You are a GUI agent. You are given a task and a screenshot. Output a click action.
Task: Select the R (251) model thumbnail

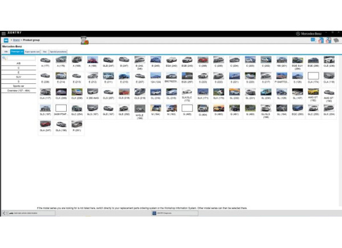77,125
